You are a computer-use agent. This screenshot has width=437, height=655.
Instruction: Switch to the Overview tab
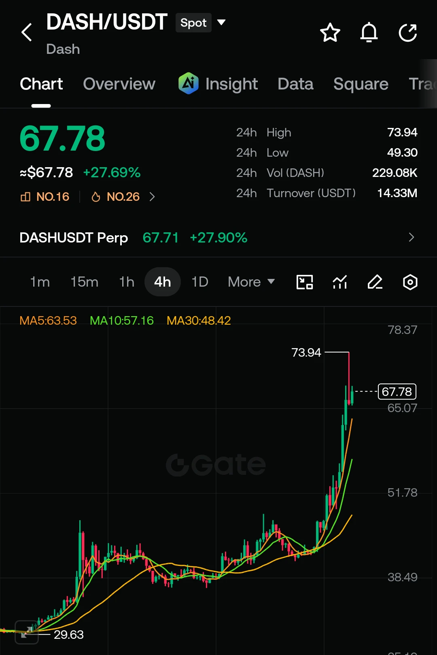119,84
